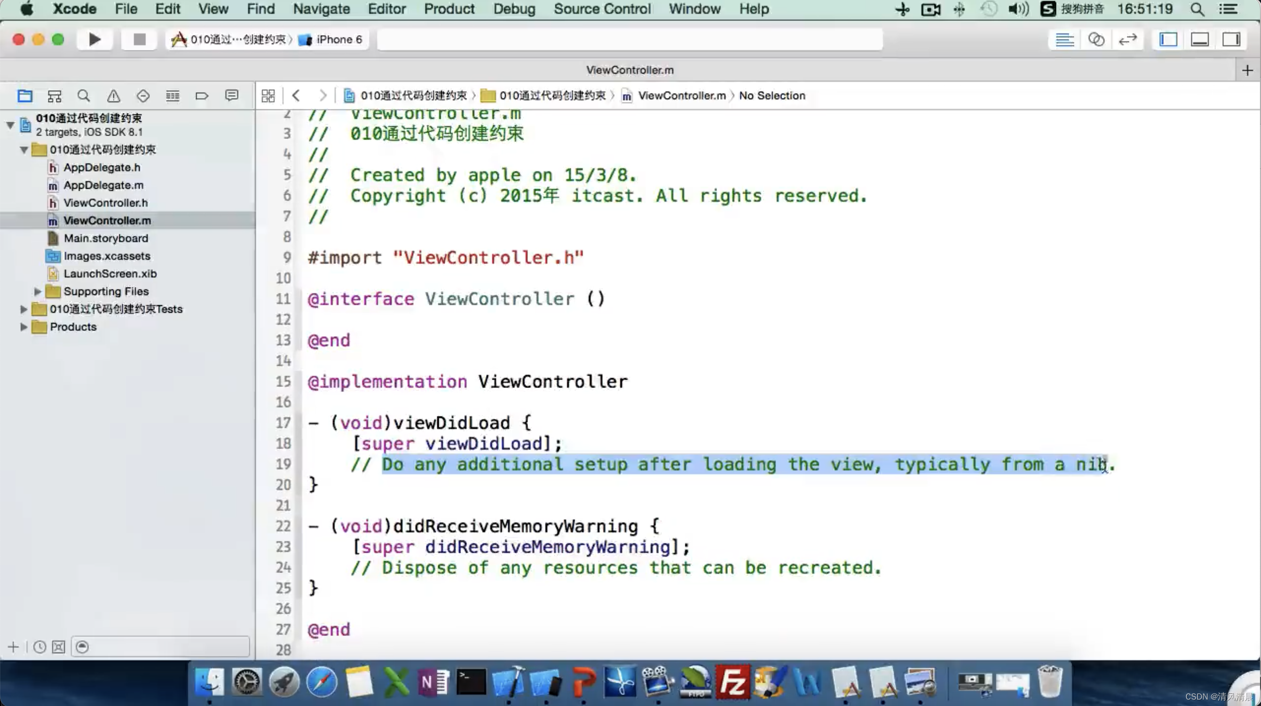
Task: Open the Issue navigator warning icon
Action: pyautogui.click(x=113, y=96)
